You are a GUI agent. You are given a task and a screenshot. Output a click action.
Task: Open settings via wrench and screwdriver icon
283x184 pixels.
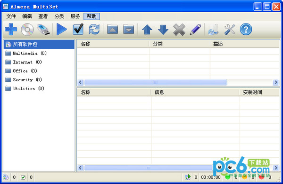tap(230, 30)
